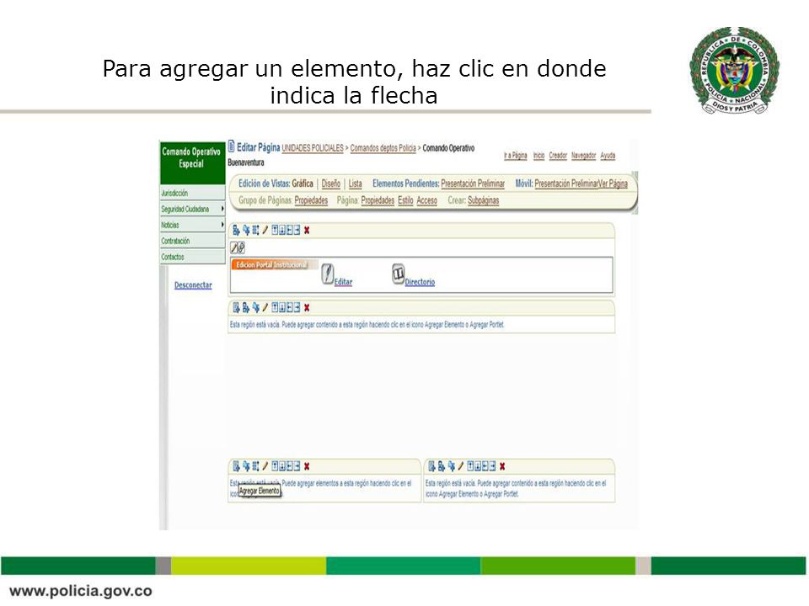Click Ver Página link
This screenshot has width=809, height=606.
613,183
